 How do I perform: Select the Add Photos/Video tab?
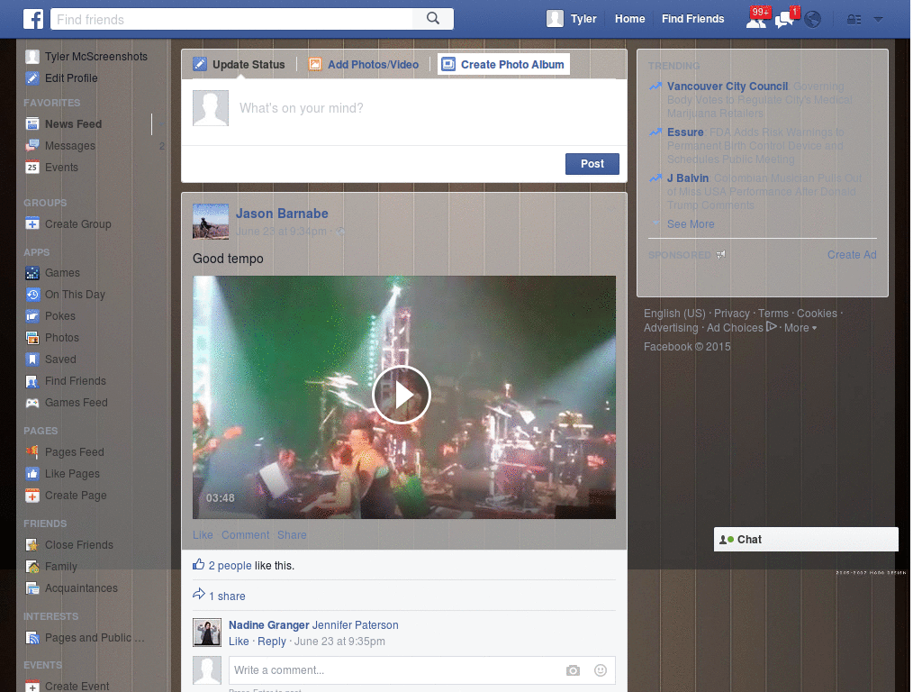[x=364, y=65]
